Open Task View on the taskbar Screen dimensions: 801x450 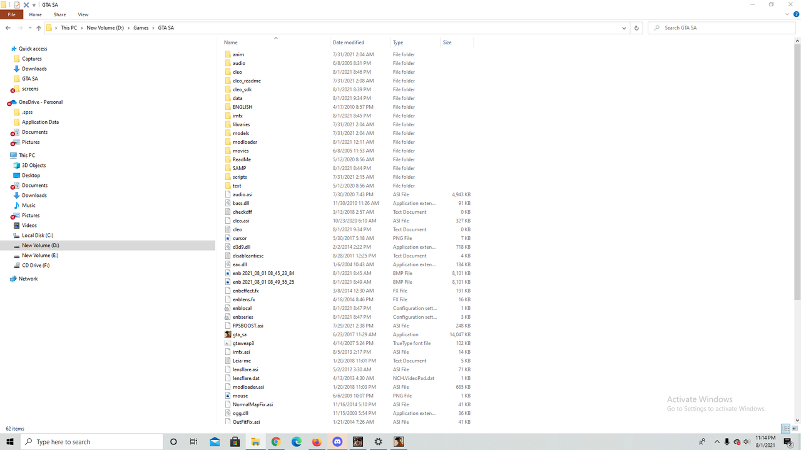coord(193,442)
